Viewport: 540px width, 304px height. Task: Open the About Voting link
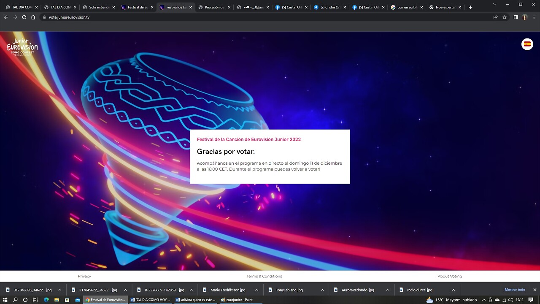coord(450,276)
